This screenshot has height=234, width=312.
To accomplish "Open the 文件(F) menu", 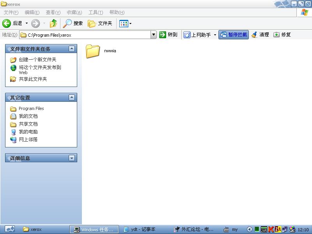I will click(11, 12).
